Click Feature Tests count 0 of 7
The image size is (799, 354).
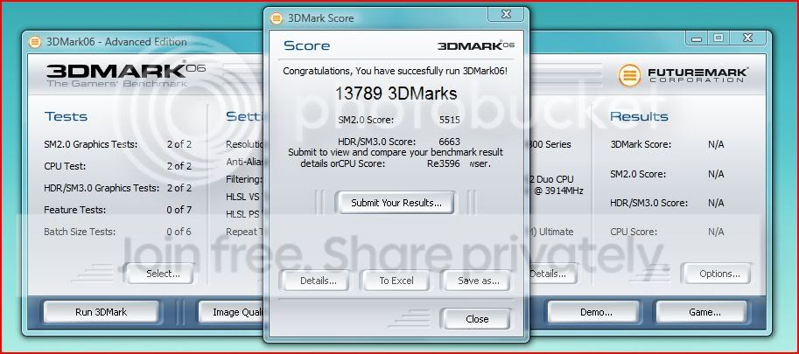[x=179, y=210]
